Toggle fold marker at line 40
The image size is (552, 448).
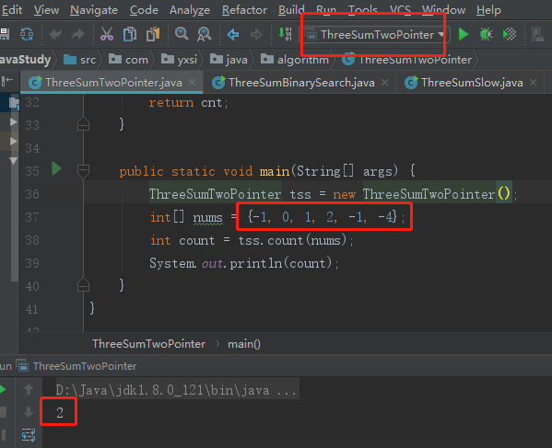[84, 285]
